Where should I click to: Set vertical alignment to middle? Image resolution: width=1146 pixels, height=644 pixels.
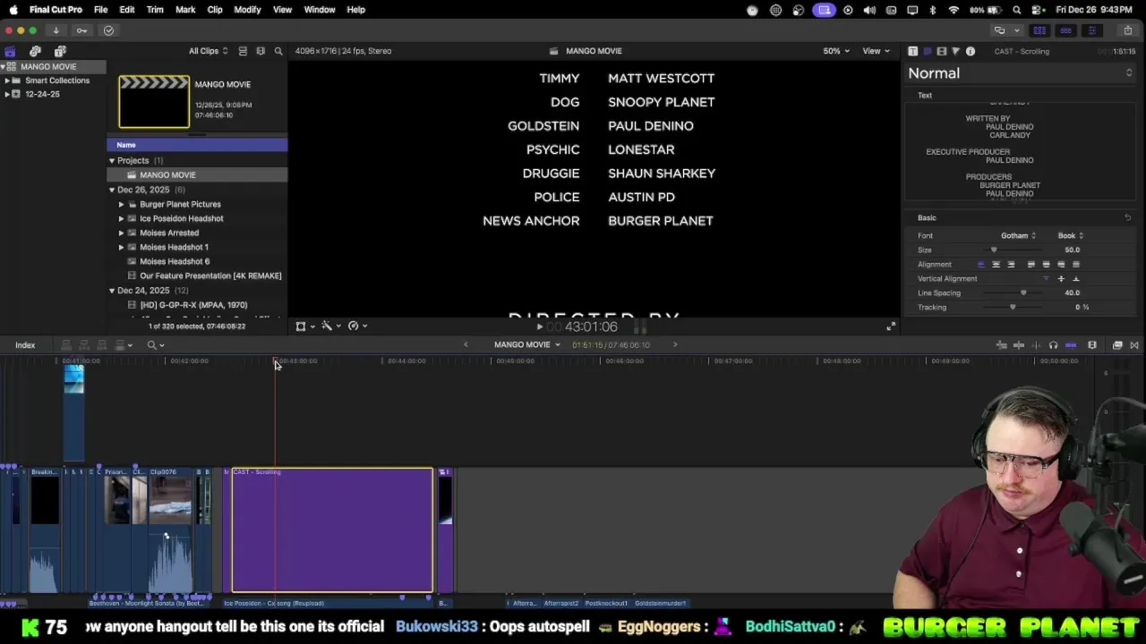1061,278
